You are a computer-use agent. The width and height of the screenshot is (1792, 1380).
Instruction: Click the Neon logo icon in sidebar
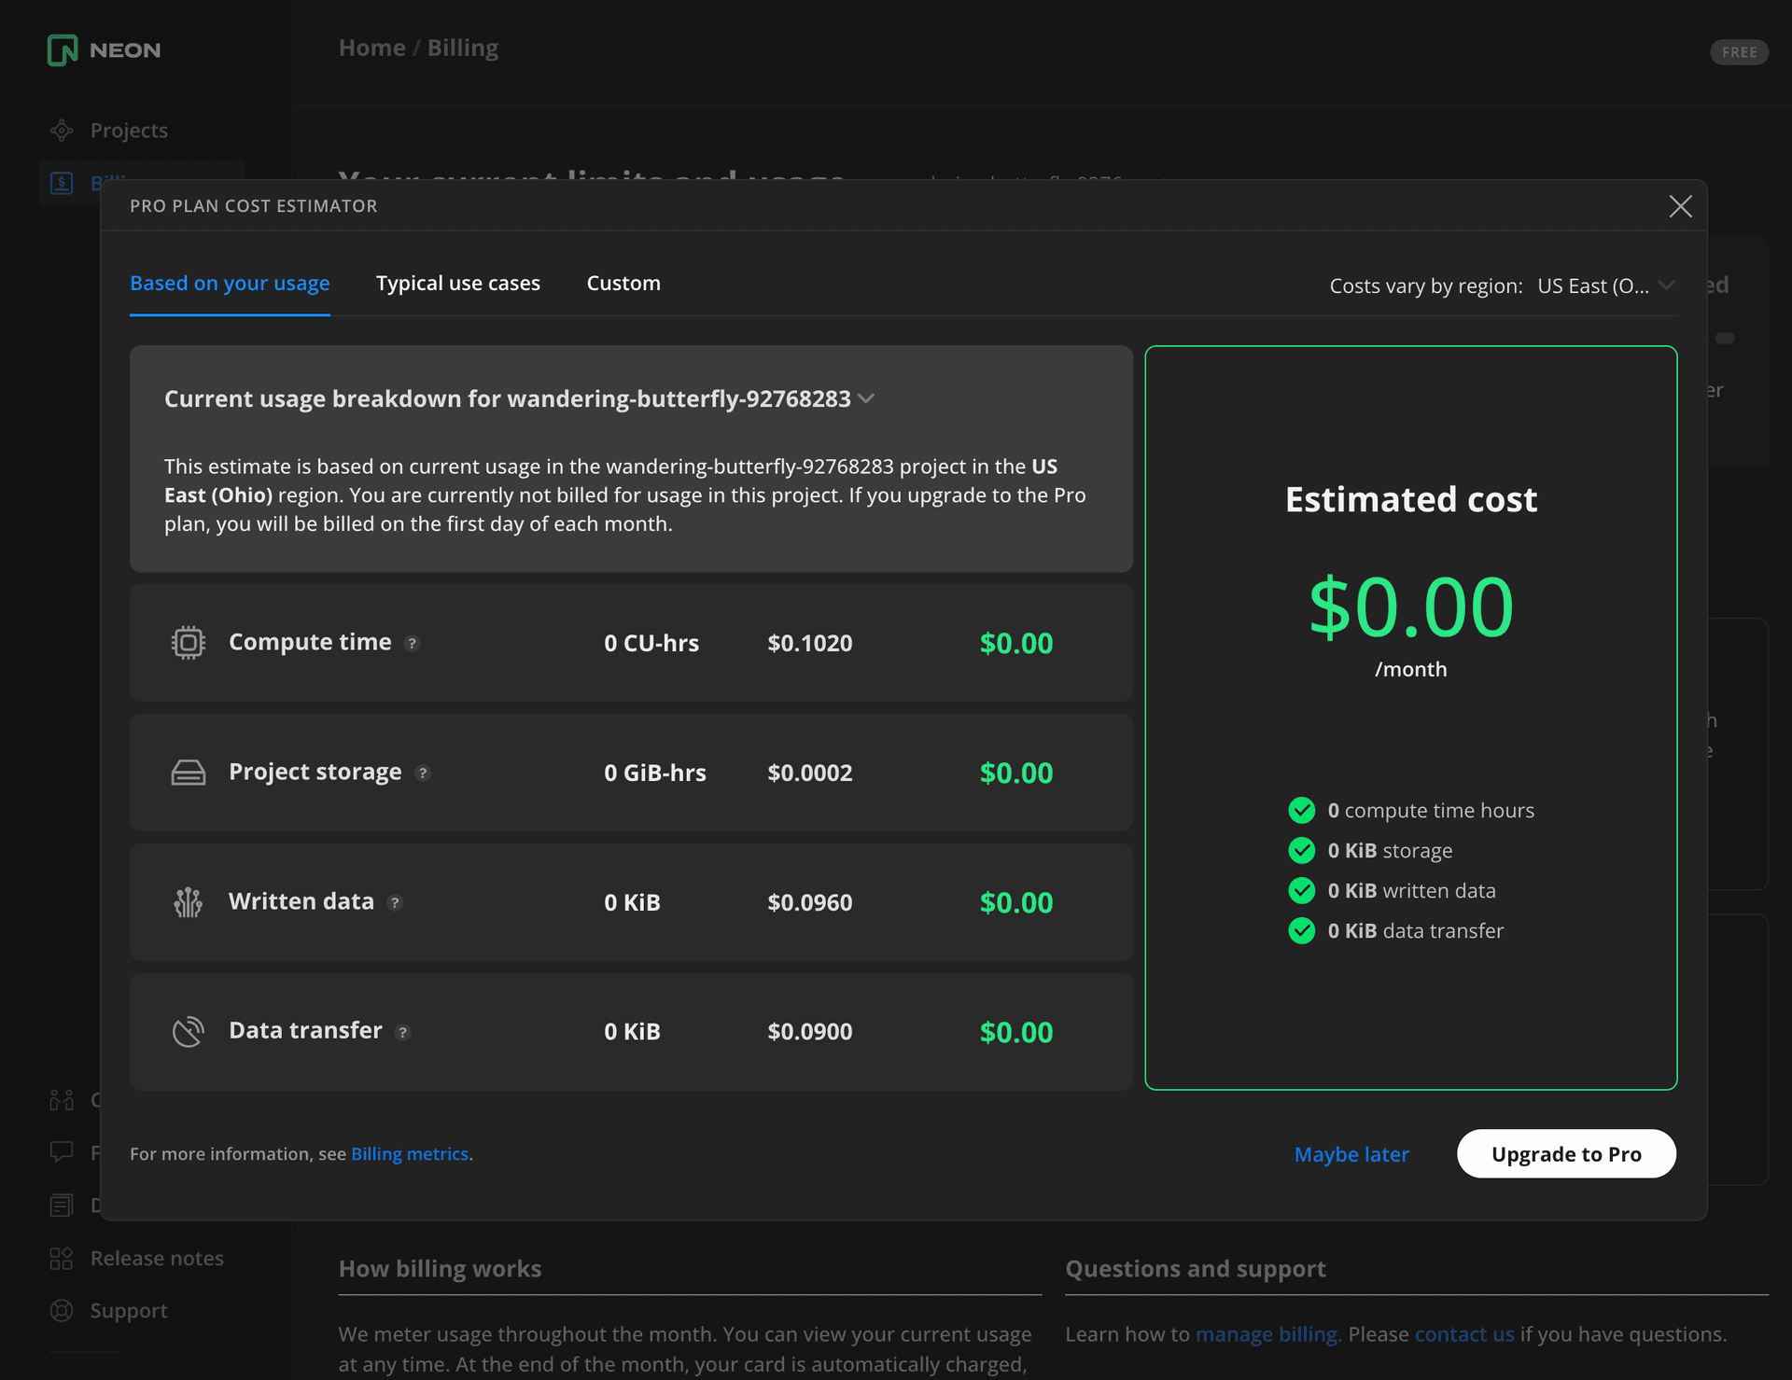tap(63, 48)
